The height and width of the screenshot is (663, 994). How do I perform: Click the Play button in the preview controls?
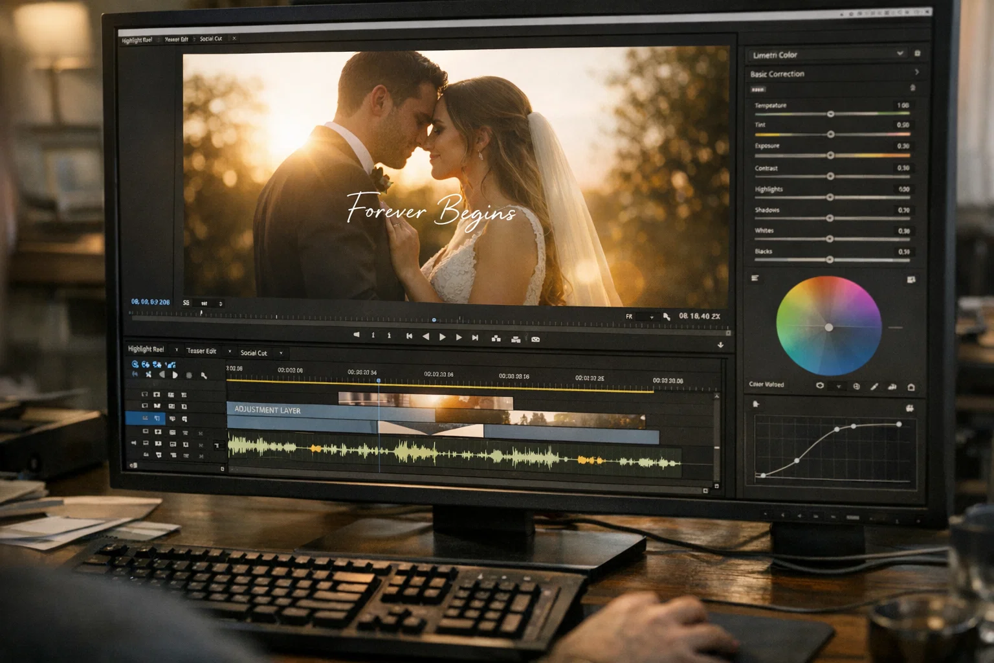pyautogui.click(x=442, y=337)
